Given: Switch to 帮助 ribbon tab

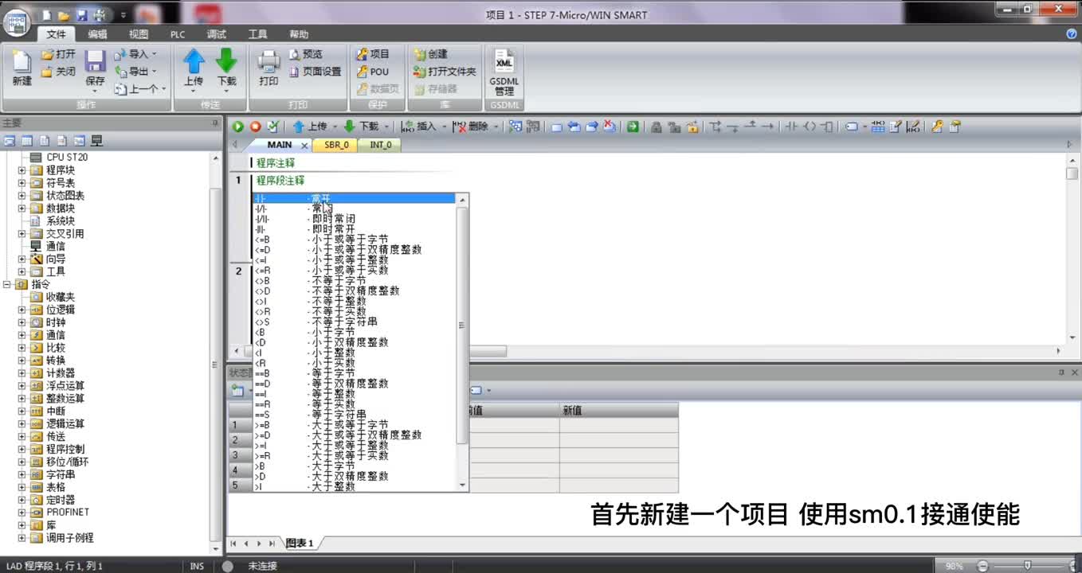Looking at the screenshot, I should tap(299, 34).
